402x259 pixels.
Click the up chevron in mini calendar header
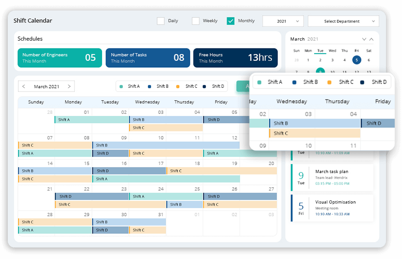pos(371,39)
